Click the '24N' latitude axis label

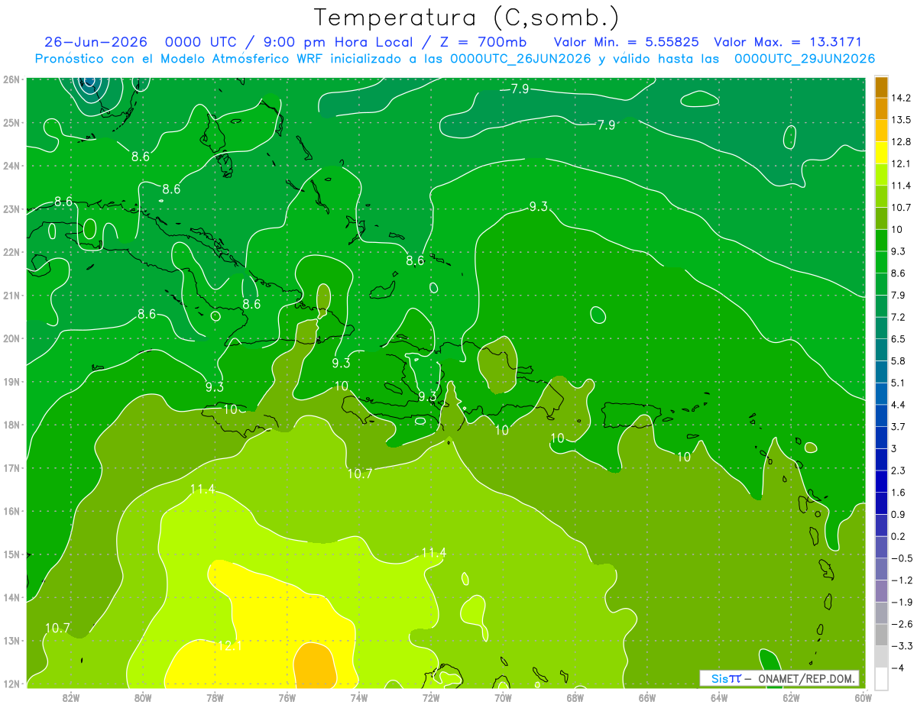point(11,166)
